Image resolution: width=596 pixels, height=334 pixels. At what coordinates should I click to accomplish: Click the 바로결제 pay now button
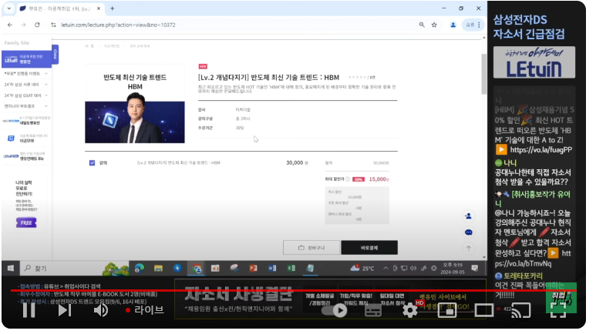click(x=369, y=248)
